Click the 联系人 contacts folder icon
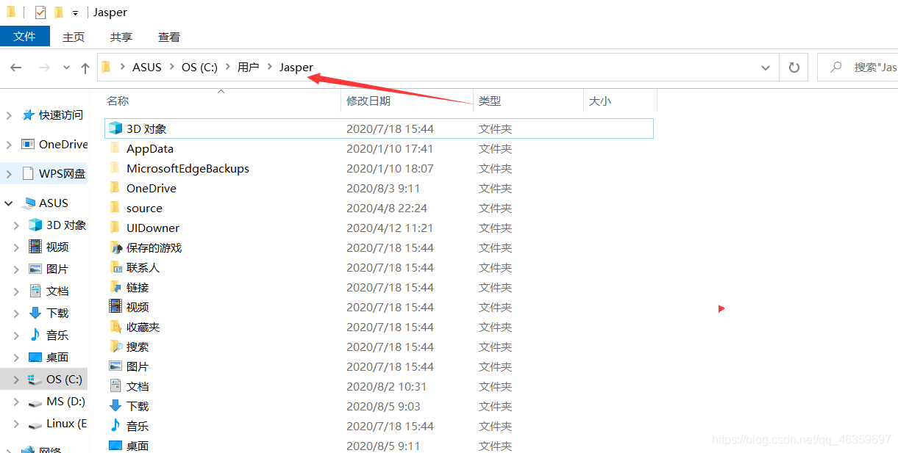Image resolution: width=898 pixels, height=453 pixels. pos(115,267)
